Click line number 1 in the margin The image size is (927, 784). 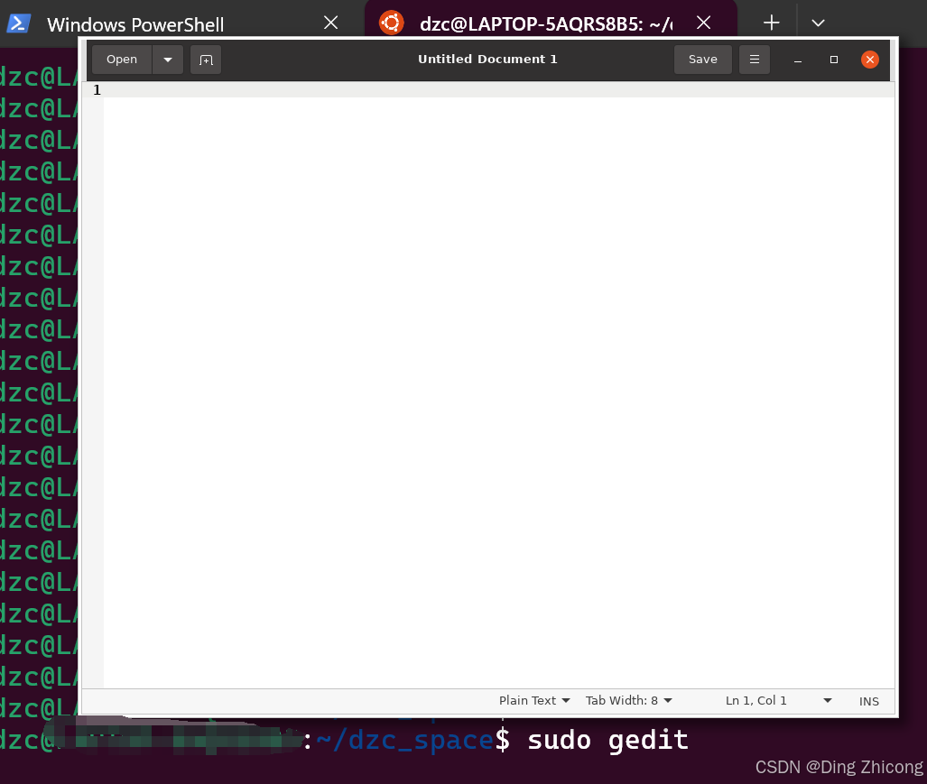point(97,89)
